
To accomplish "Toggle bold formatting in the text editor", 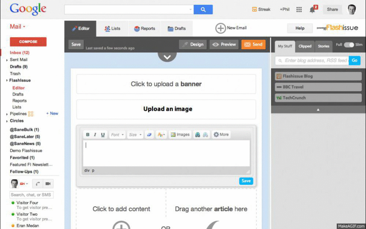I will pos(88,135).
